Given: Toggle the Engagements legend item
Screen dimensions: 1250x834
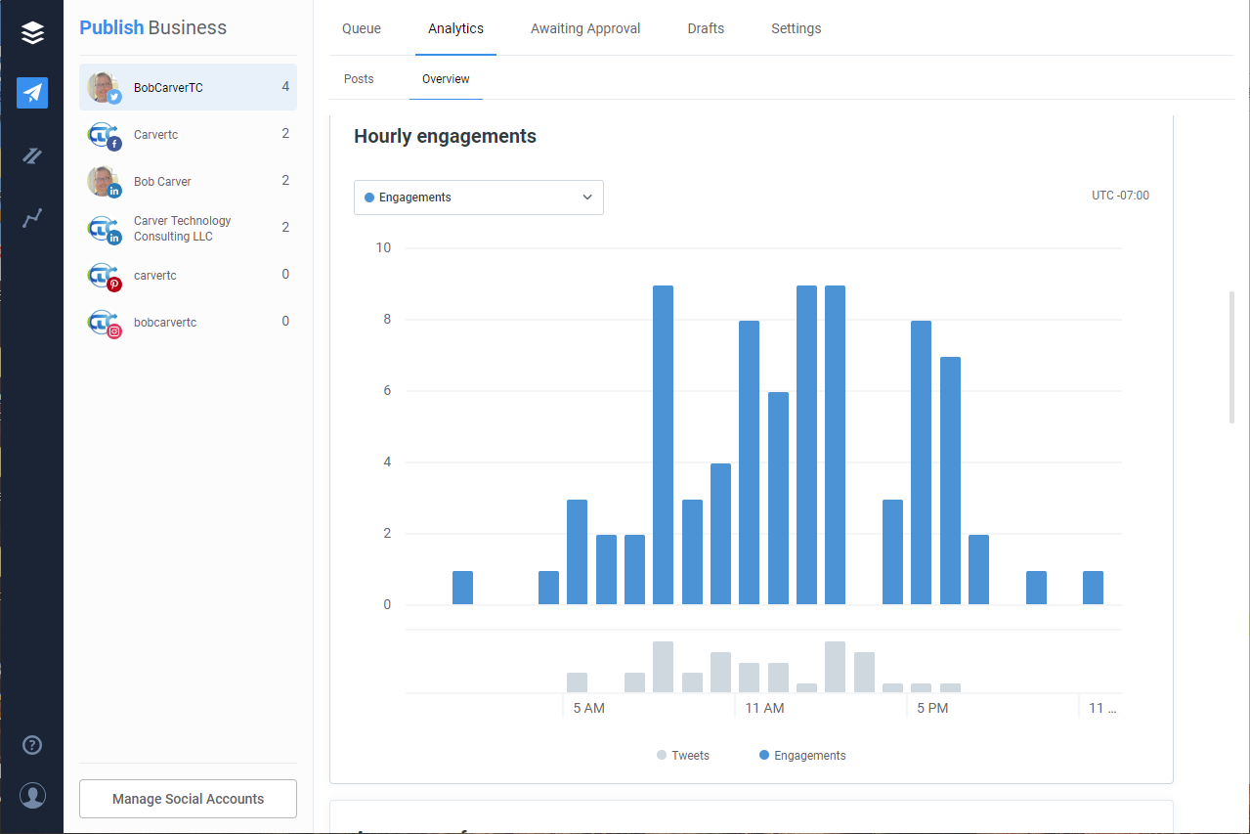Looking at the screenshot, I should (802, 755).
